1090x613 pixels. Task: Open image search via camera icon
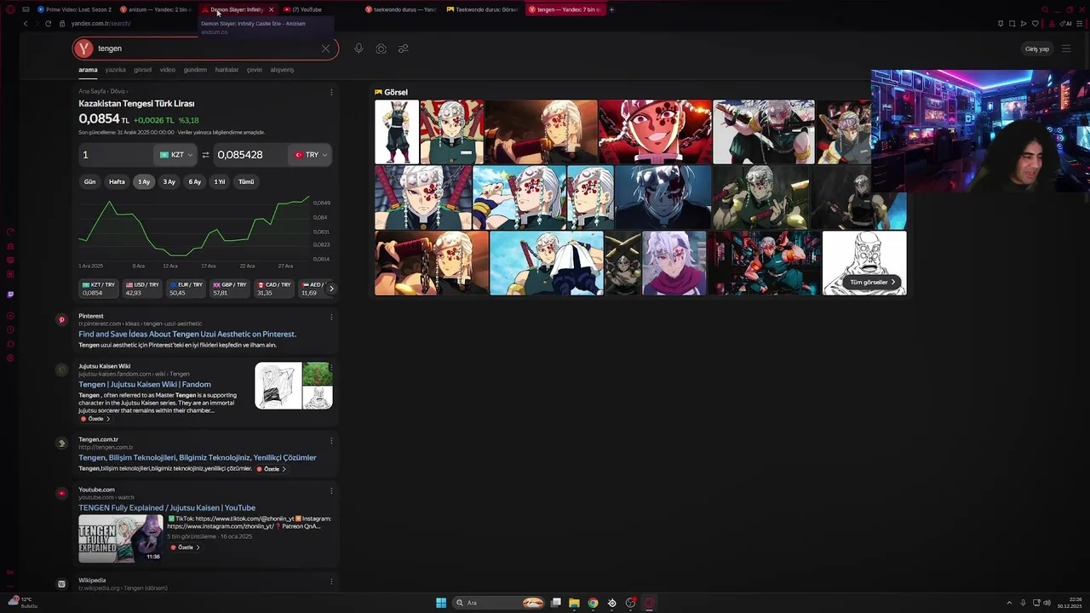pyautogui.click(x=381, y=49)
